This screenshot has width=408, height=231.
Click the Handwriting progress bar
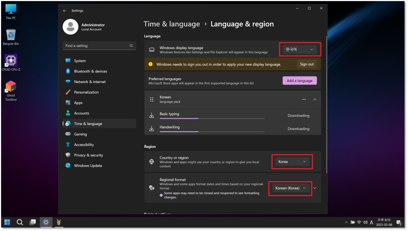[x=212, y=132]
